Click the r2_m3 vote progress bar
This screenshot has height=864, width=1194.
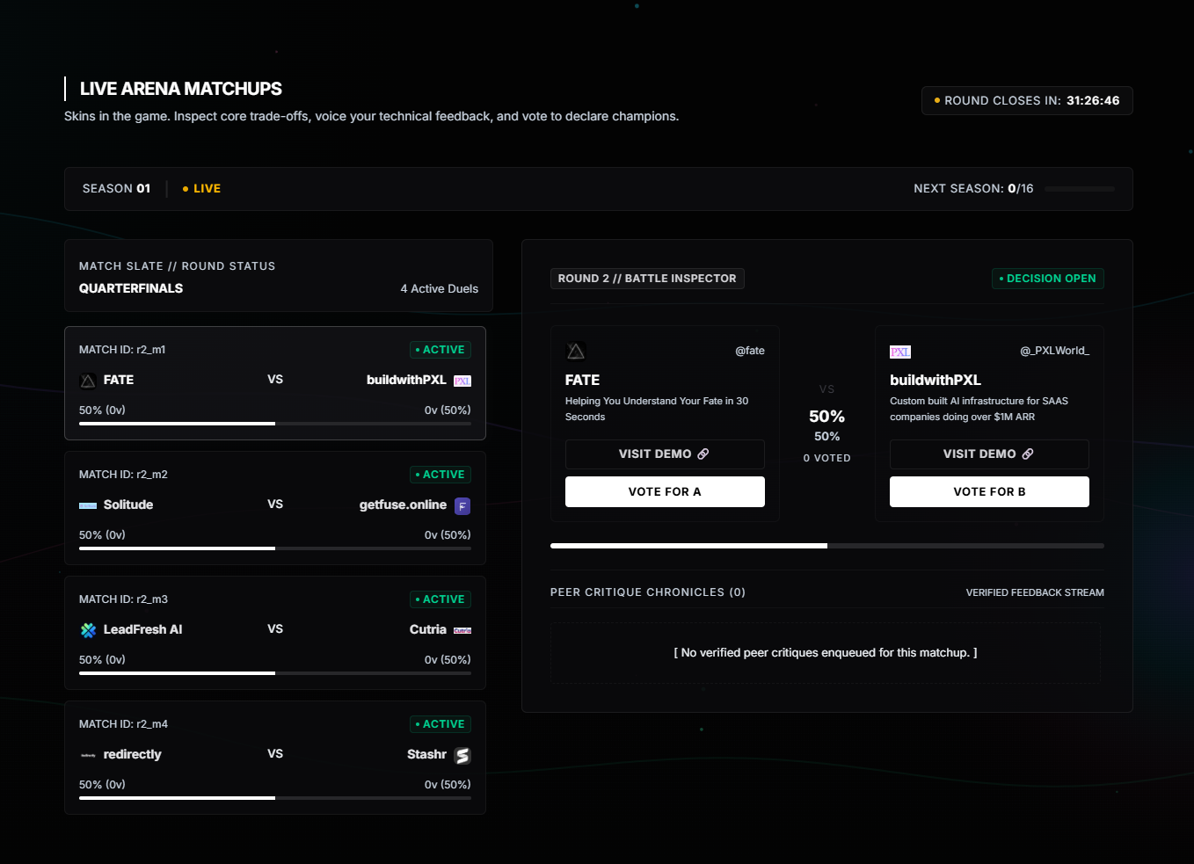275,673
